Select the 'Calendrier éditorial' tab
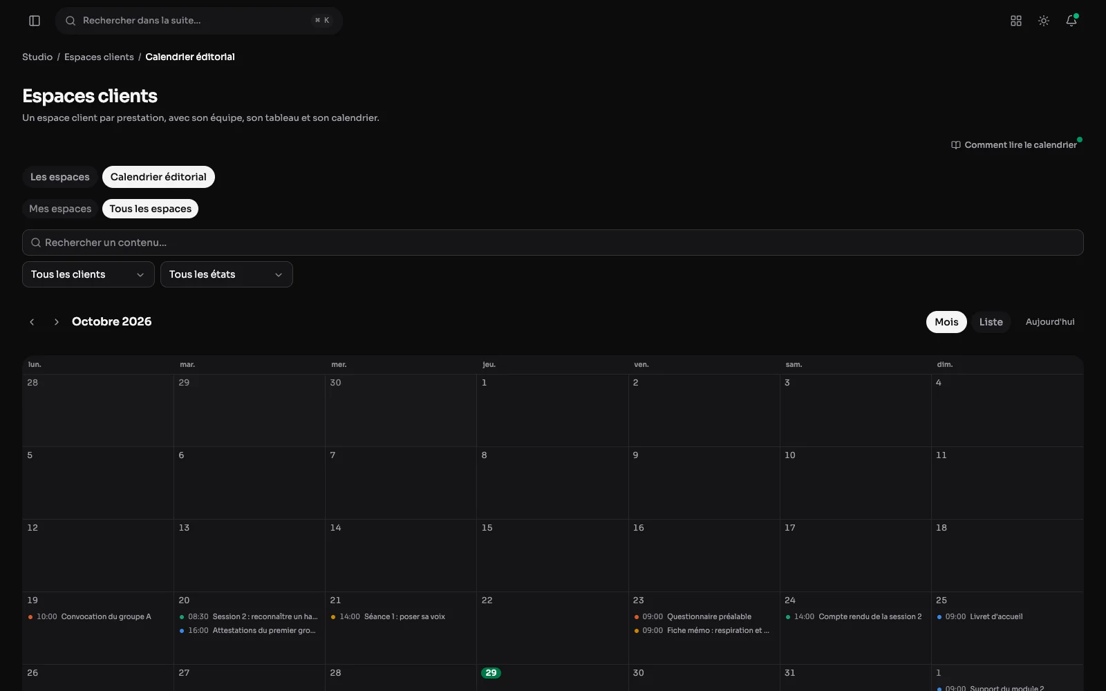This screenshot has width=1106, height=691. [x=158, y=177]
